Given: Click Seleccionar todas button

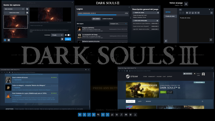Looking at the screenshot, I should click(14, 13).
